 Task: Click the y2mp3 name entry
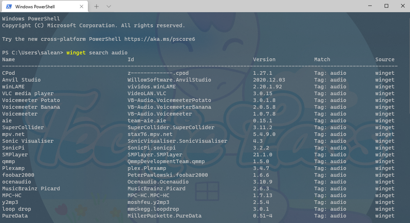[10, 202]
